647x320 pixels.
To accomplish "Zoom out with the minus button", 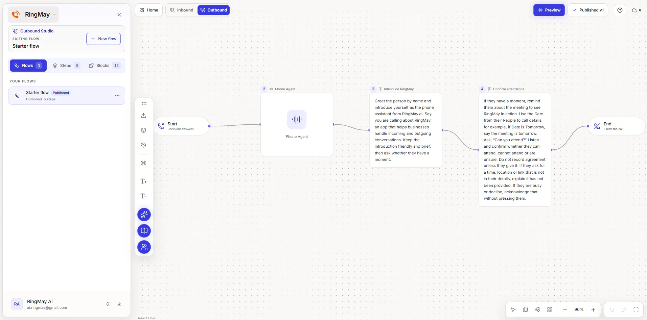I will (x=565, y=310).
